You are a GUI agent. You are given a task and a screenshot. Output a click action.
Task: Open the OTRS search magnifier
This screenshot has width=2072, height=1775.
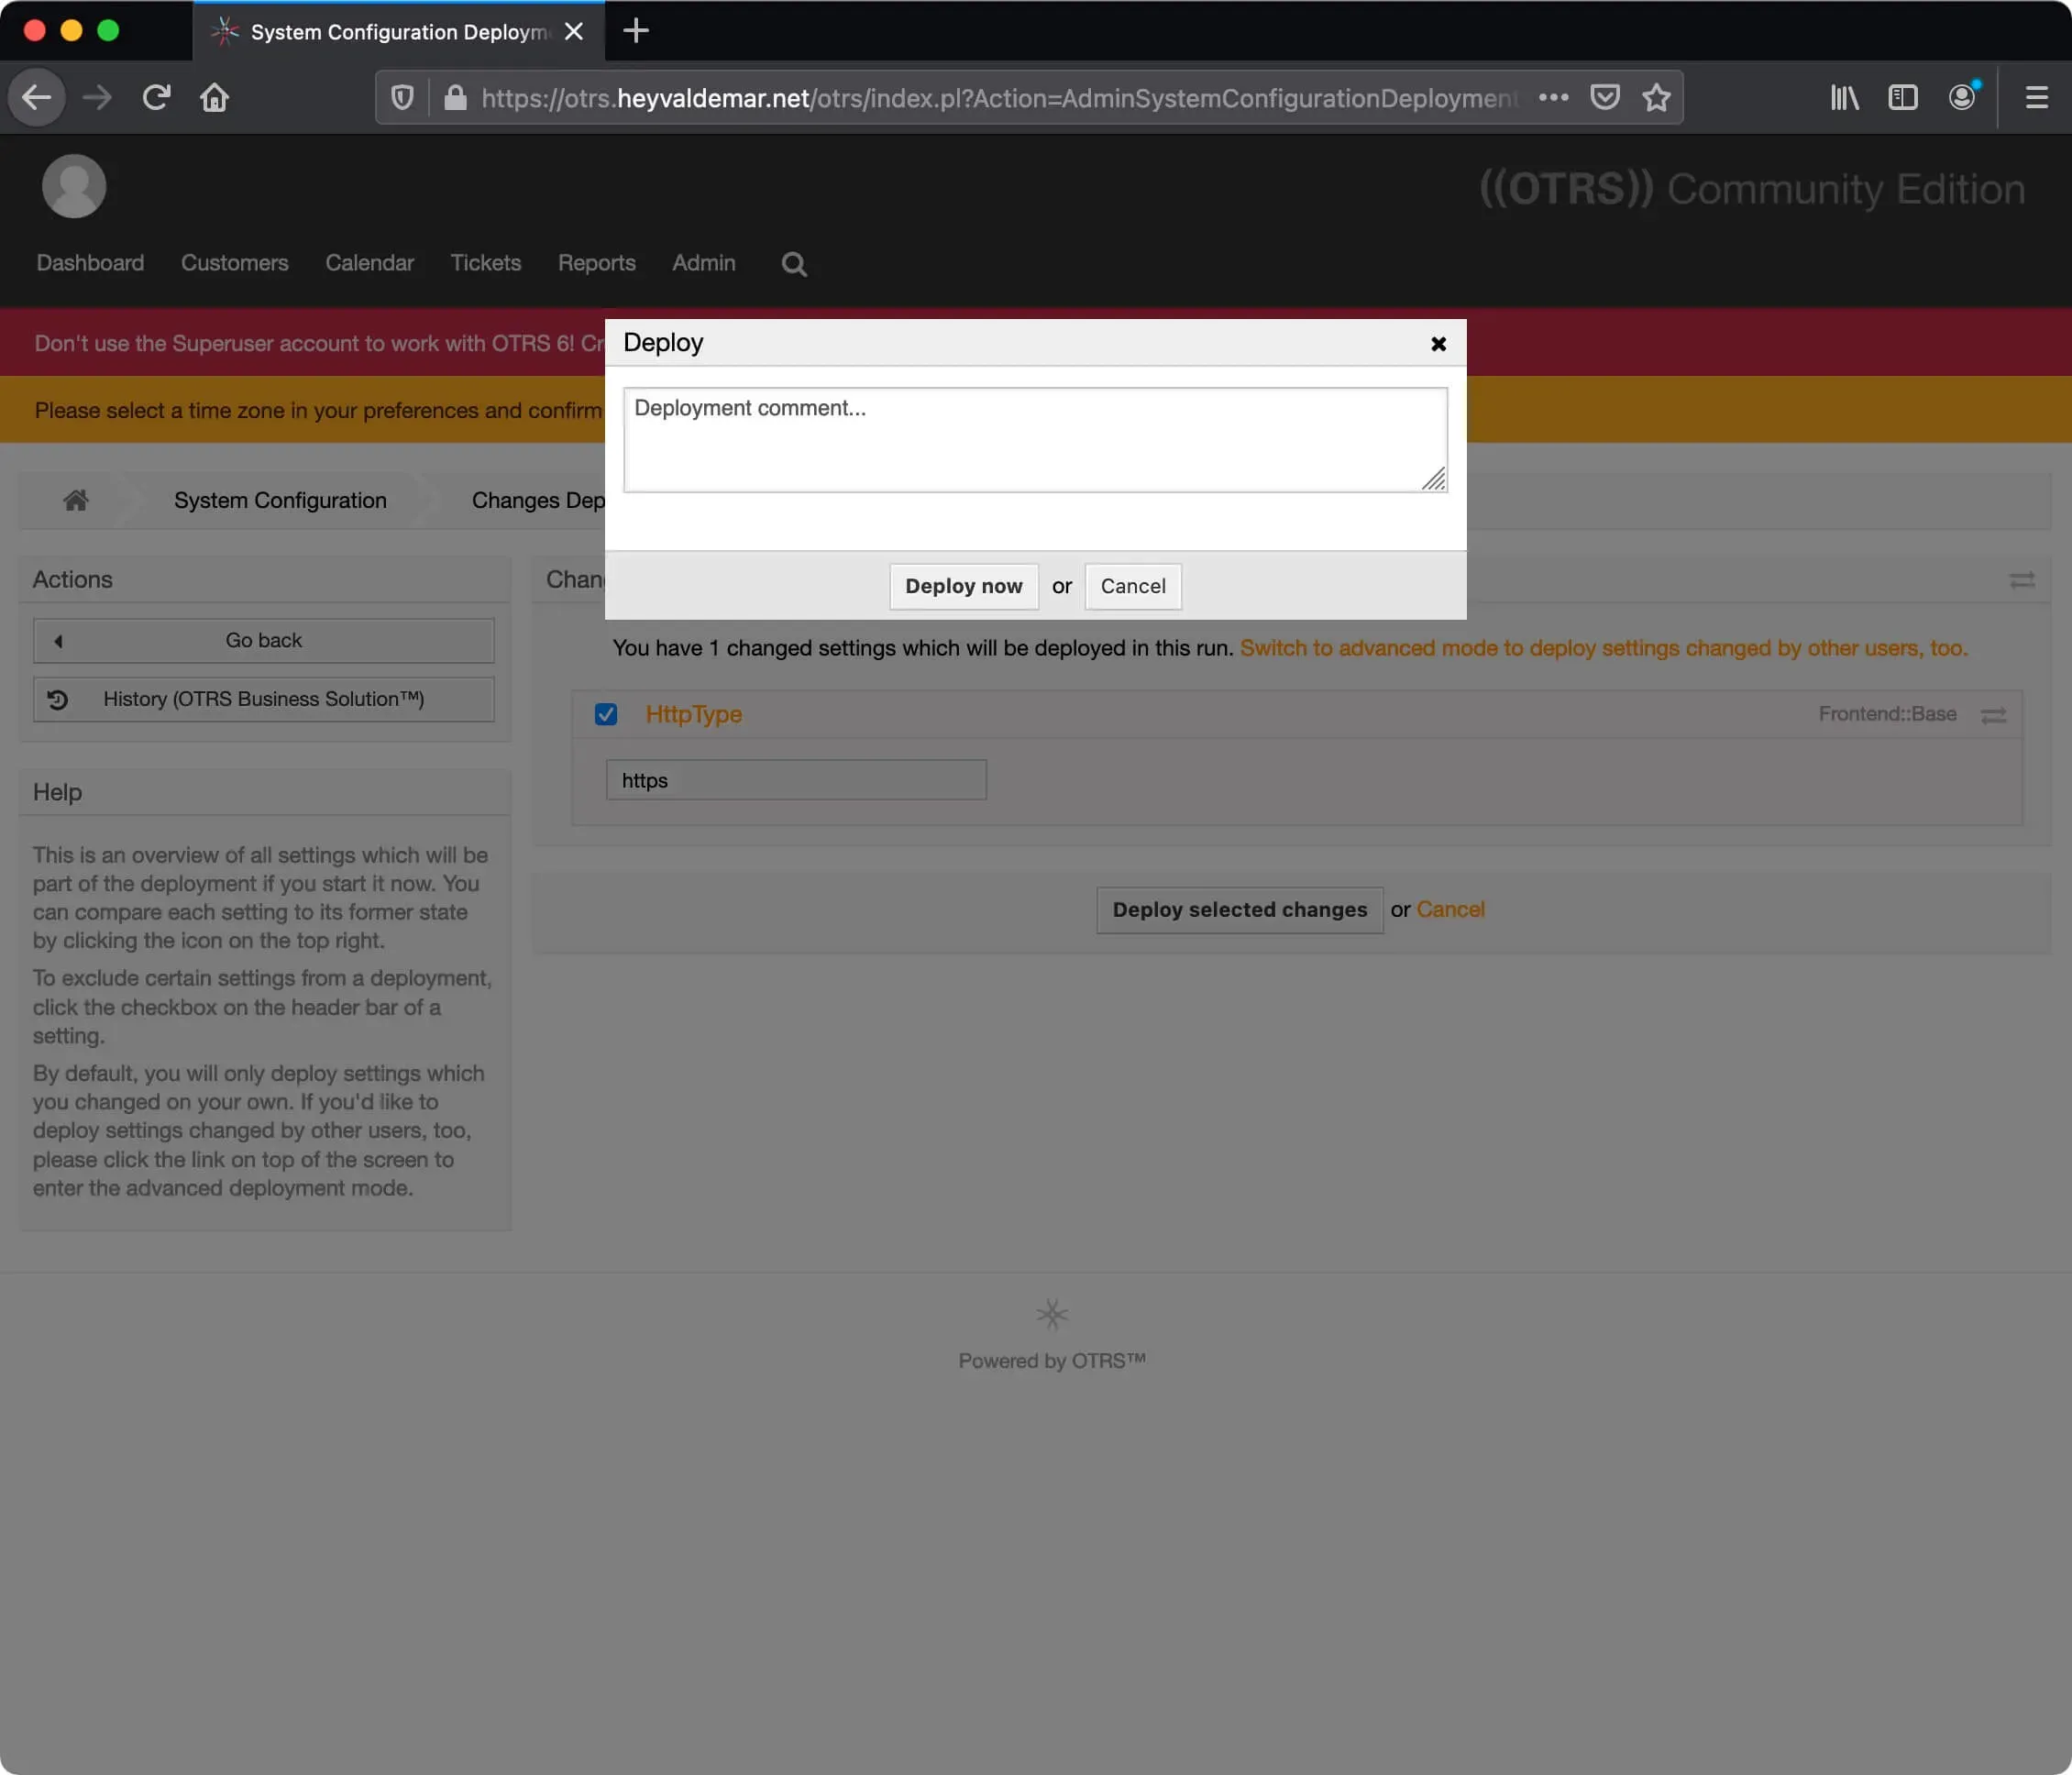(x=794, y=264)
